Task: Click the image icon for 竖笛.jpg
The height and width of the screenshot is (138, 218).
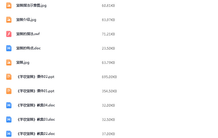Action: 9,62
